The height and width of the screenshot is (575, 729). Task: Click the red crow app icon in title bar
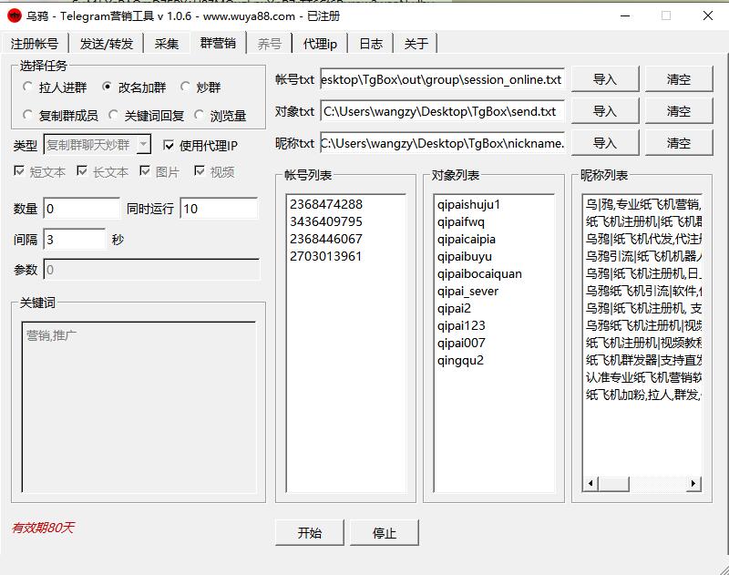pyautogui.click(x=15, y=15)
